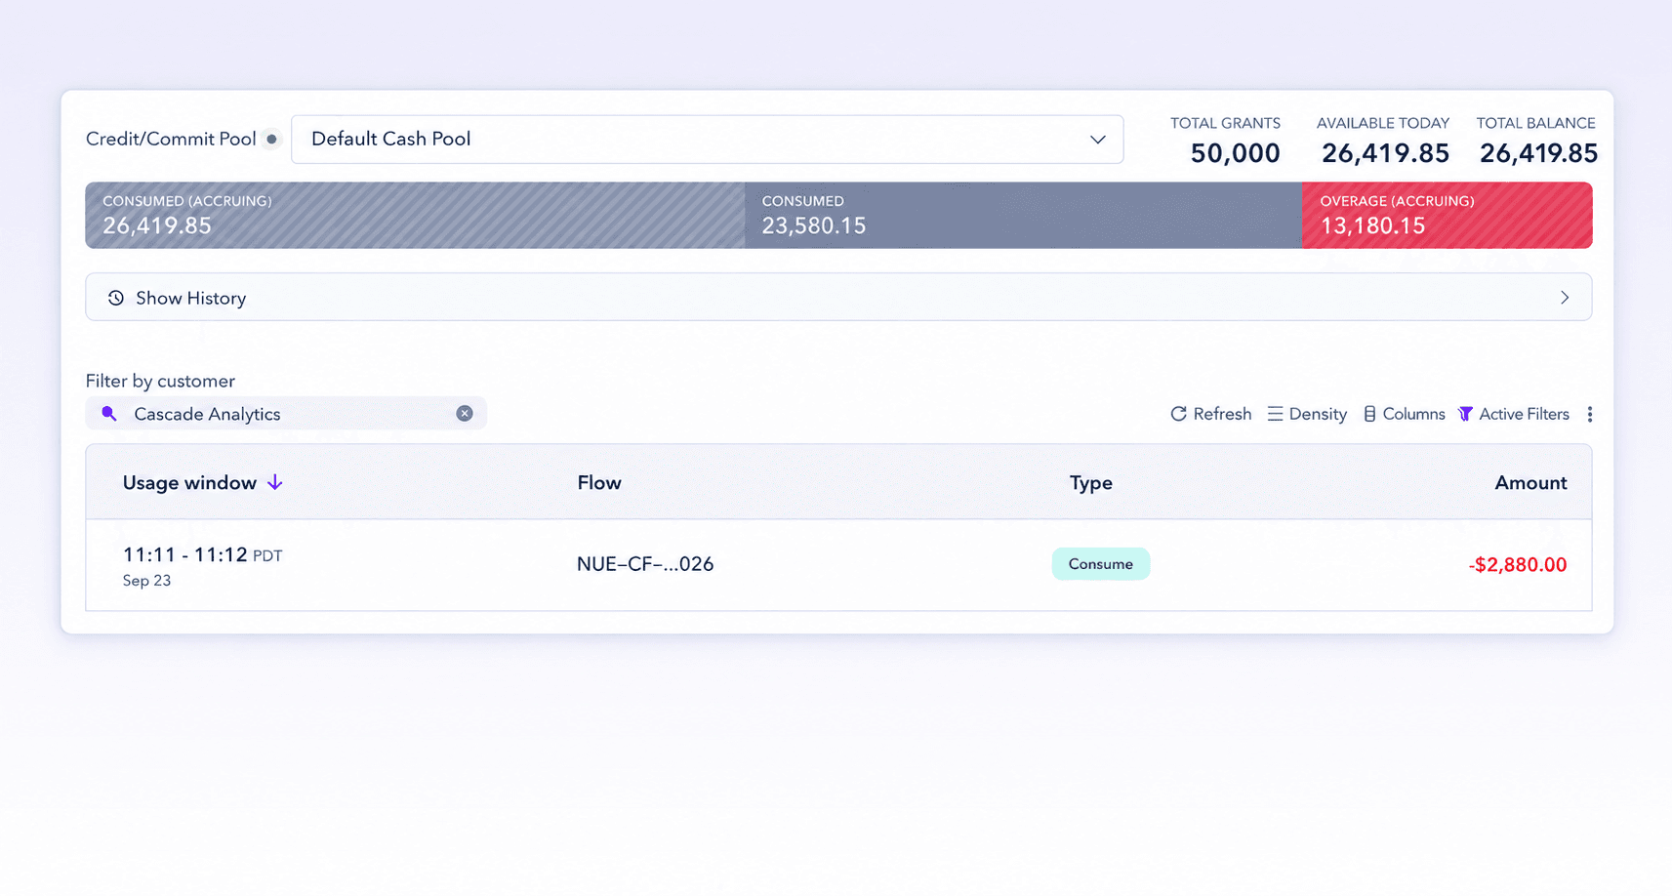Click the -$2,880.00 amount

[1518, 565]
